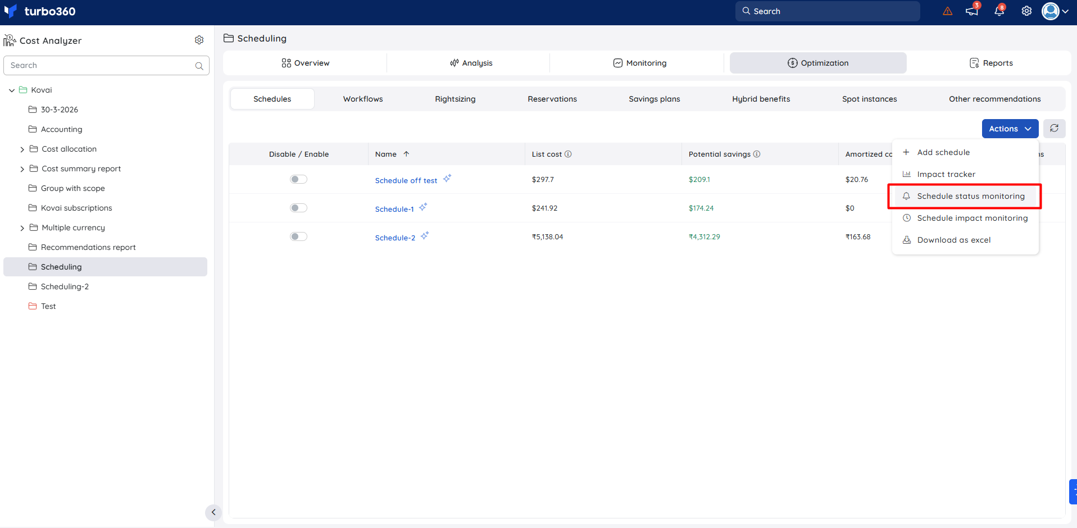The image size is (1077, 528).
Task: Click the Potential savings info icon
Action: [x=757, y=154]
